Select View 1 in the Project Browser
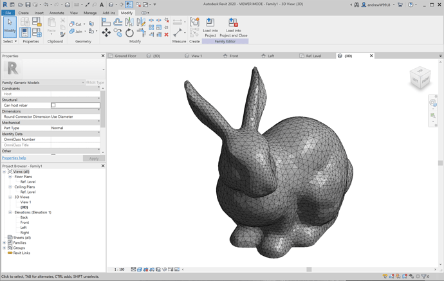The image size is (444, 281). click(x=26, y=202)
